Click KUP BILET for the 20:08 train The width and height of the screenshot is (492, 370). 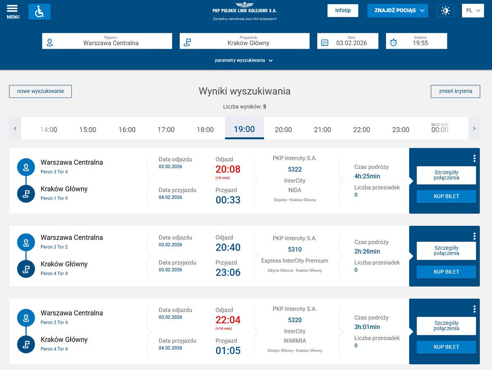click(446, 196)
